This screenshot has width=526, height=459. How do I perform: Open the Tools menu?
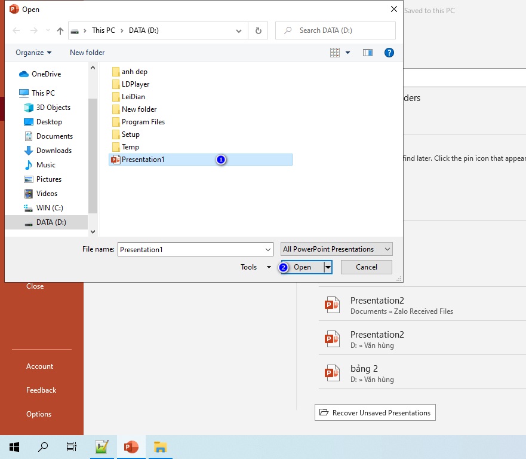pos(256,267)
